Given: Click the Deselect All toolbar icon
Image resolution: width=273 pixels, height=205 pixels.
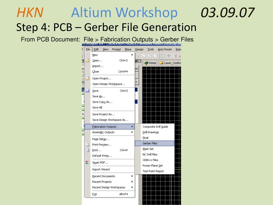Looking at the screenshot, I should click(174, 56).
